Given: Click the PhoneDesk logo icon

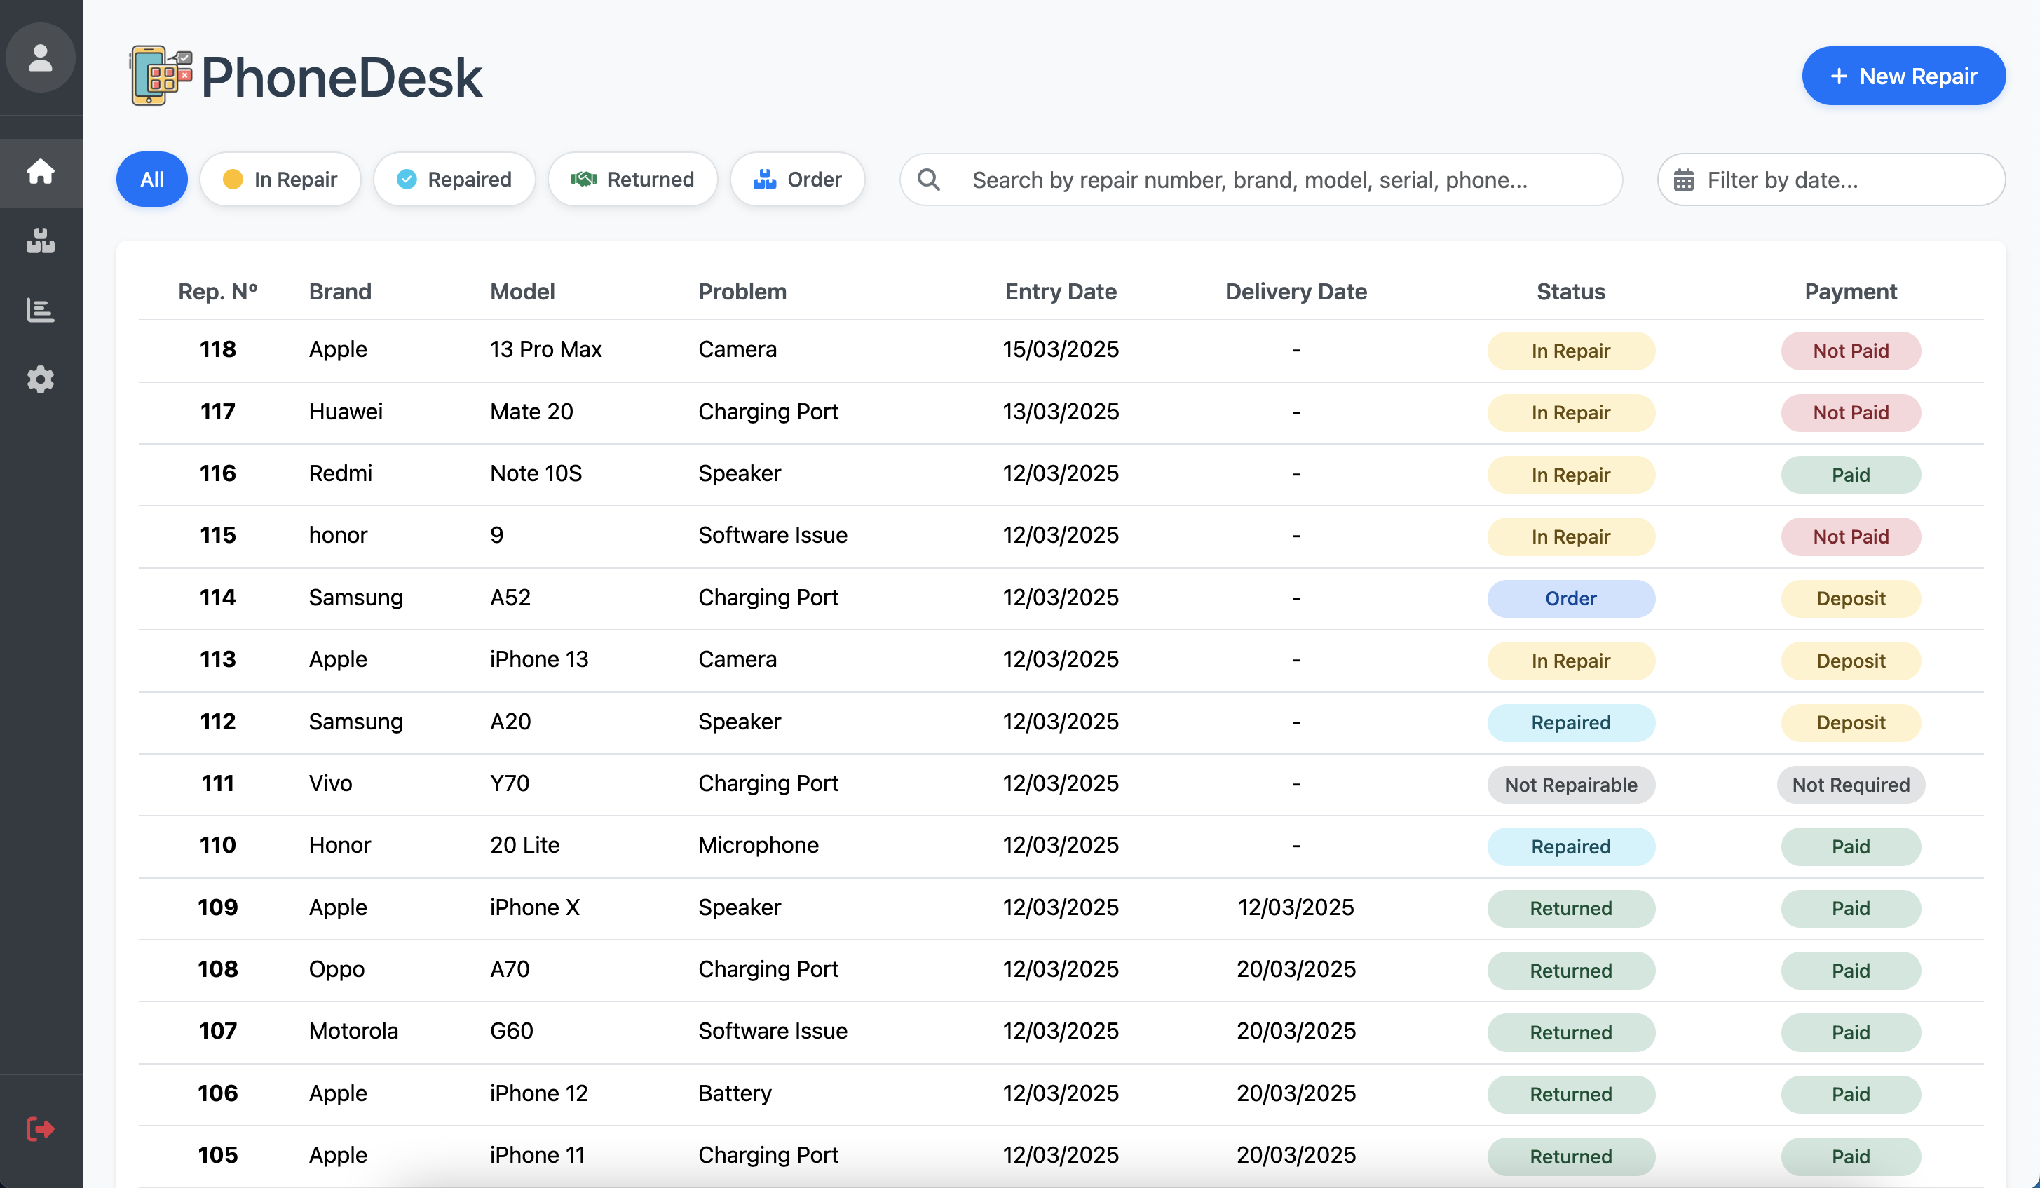Looking at the screenshot, I should pyautogui.click(x=161, y=75).
